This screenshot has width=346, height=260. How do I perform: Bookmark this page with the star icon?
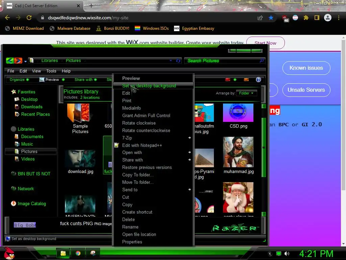point(271,18)
